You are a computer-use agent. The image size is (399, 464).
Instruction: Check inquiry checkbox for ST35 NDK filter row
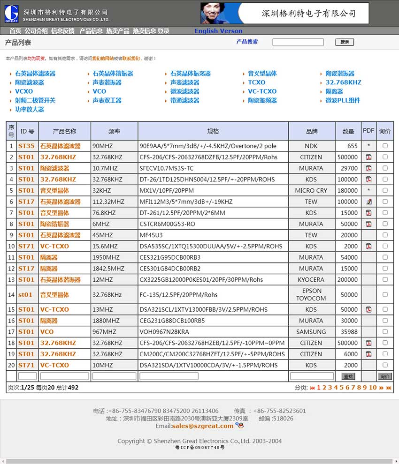[x=385, y=146]
